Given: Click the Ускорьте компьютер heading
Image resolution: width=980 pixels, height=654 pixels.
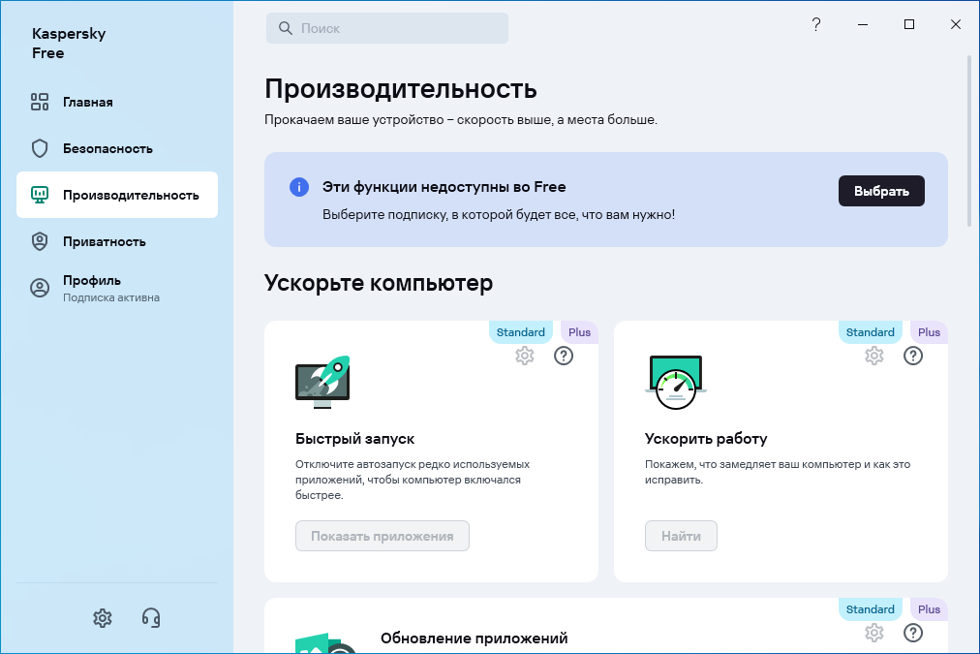Looking at the screenshot, I should point(378,283).
